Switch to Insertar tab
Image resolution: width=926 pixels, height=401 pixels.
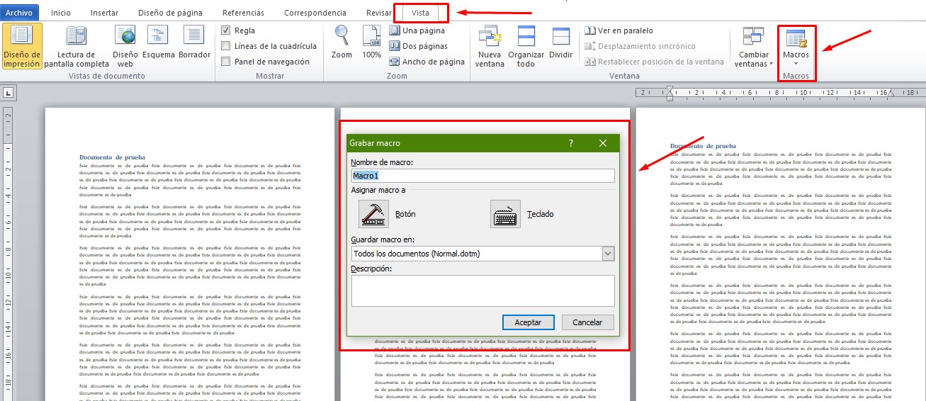click(105, 13)
